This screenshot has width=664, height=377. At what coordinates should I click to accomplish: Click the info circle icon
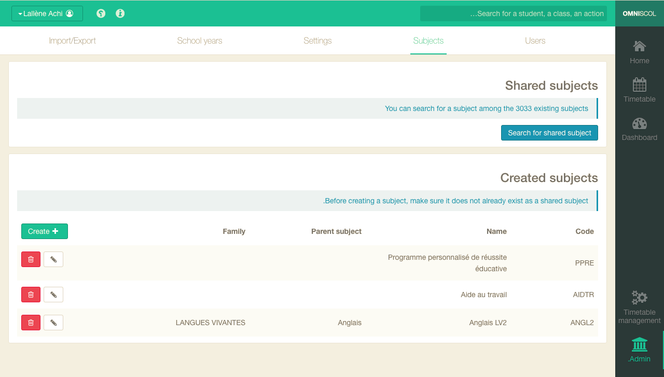(x=120, y=13)
